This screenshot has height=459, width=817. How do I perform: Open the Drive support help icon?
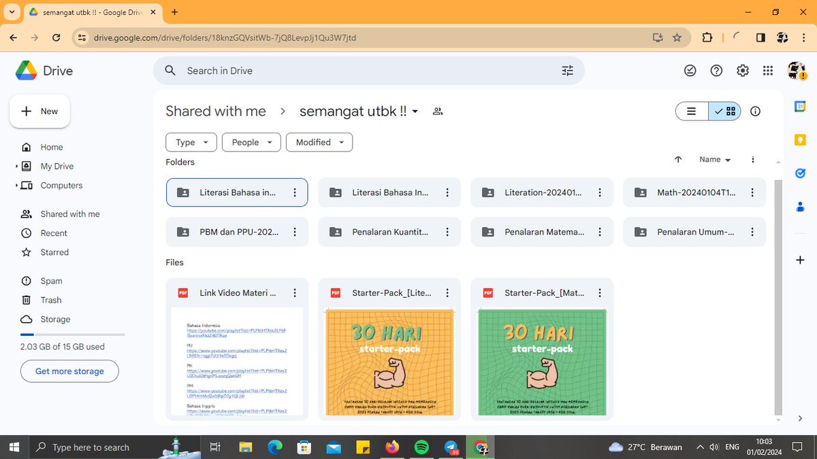click(716, 71)
